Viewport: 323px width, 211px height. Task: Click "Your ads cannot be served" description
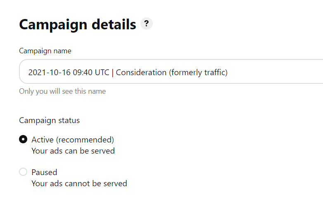(x=79, y=183)
